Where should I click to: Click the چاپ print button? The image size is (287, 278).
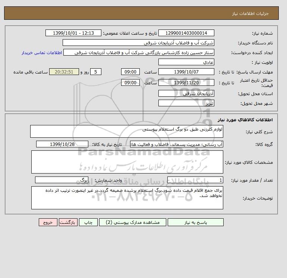click(88, 222)
